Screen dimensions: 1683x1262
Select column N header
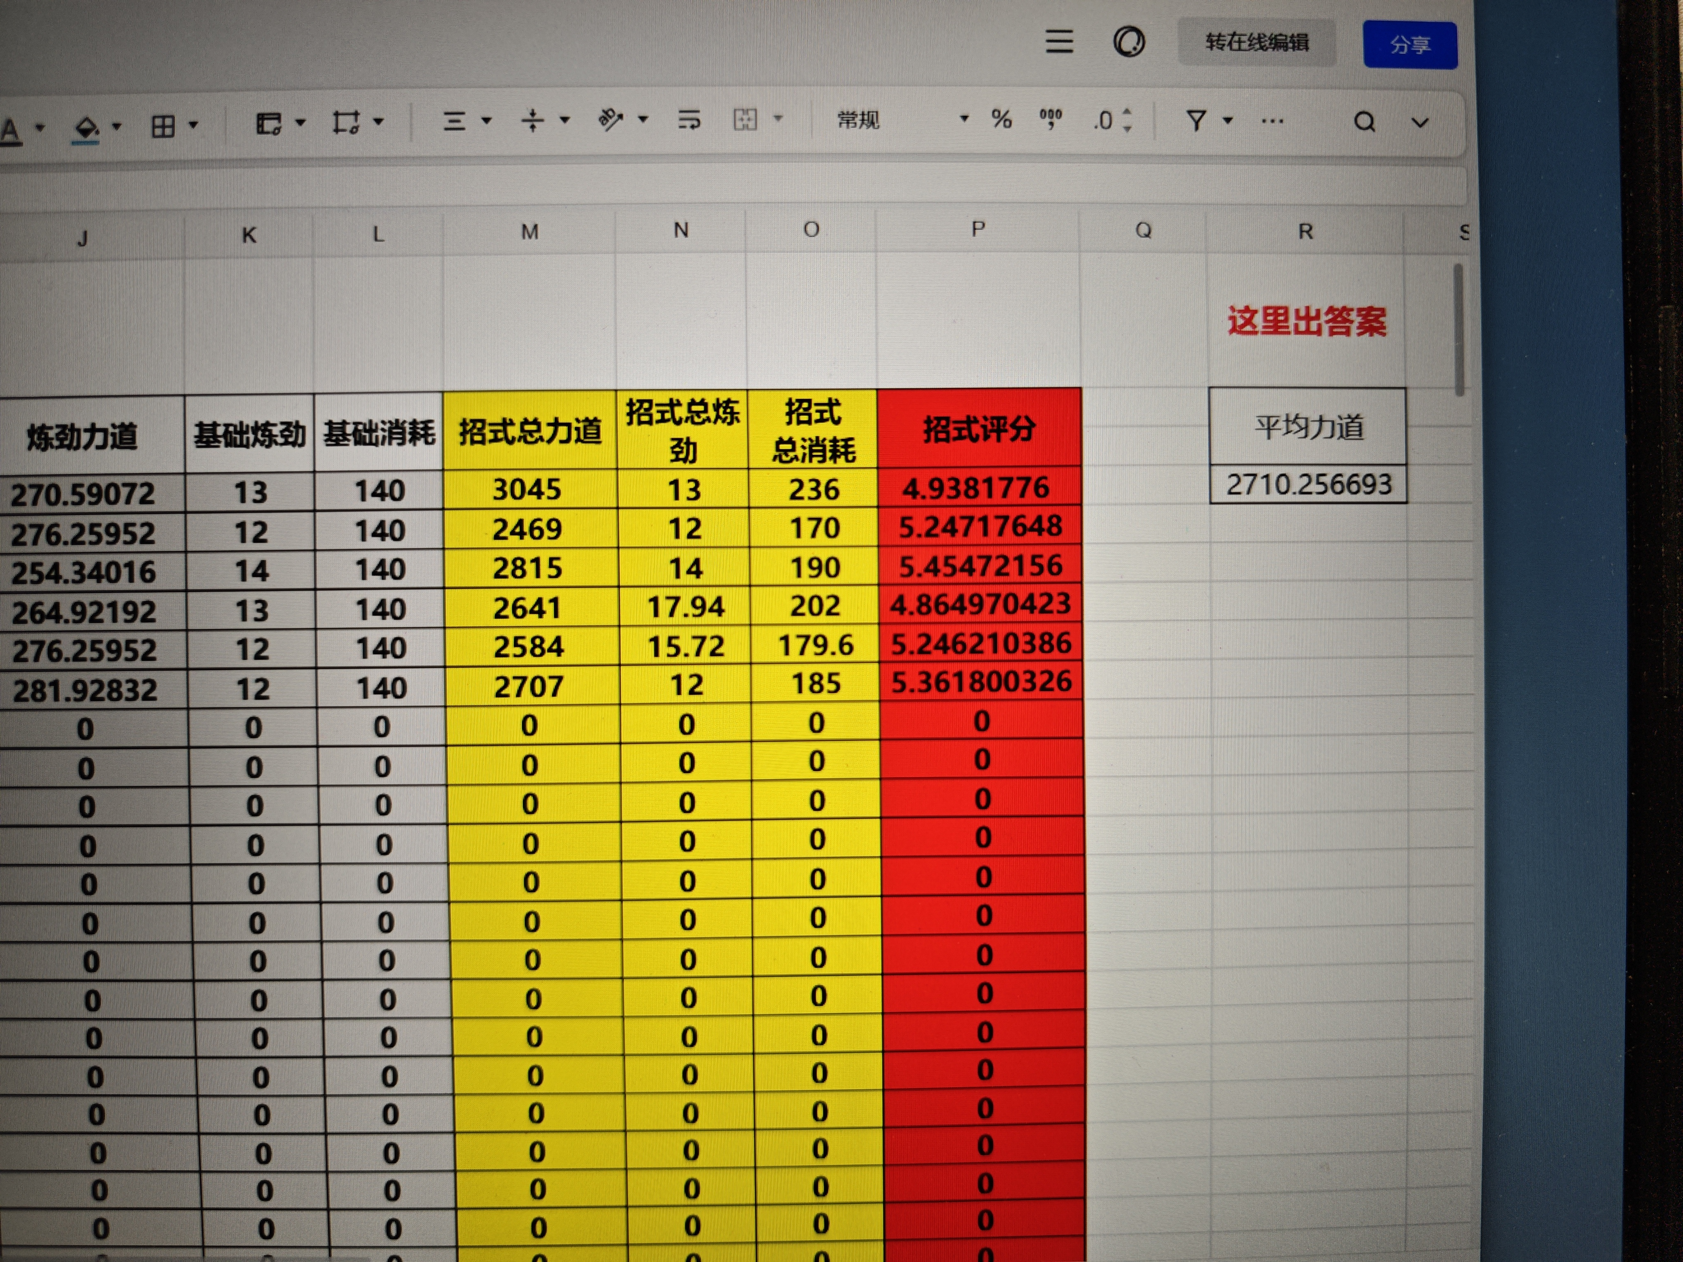click(681, 230)
